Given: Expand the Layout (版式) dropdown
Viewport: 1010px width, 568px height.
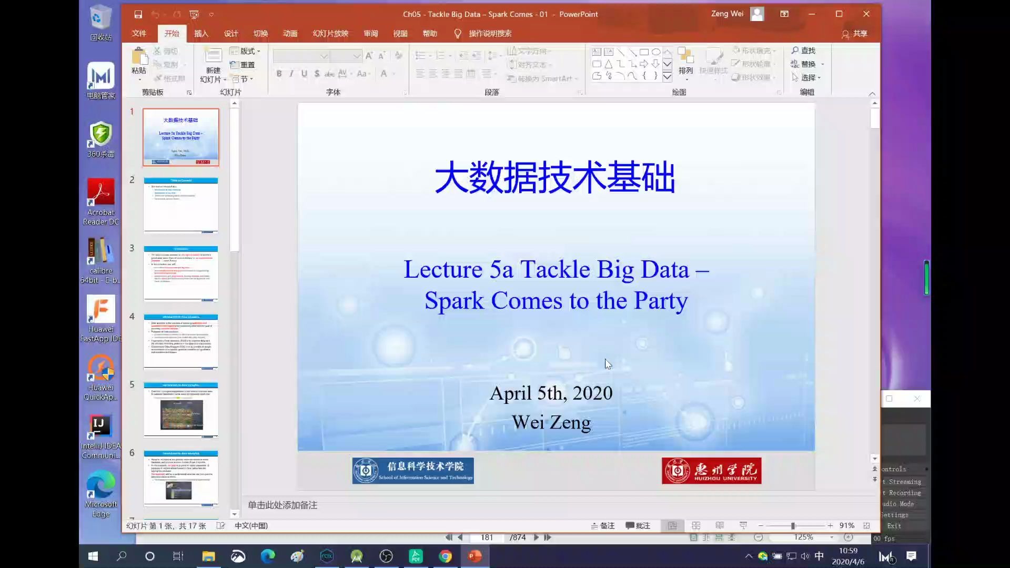Looking at the screenshot, I should coord(247,51).
